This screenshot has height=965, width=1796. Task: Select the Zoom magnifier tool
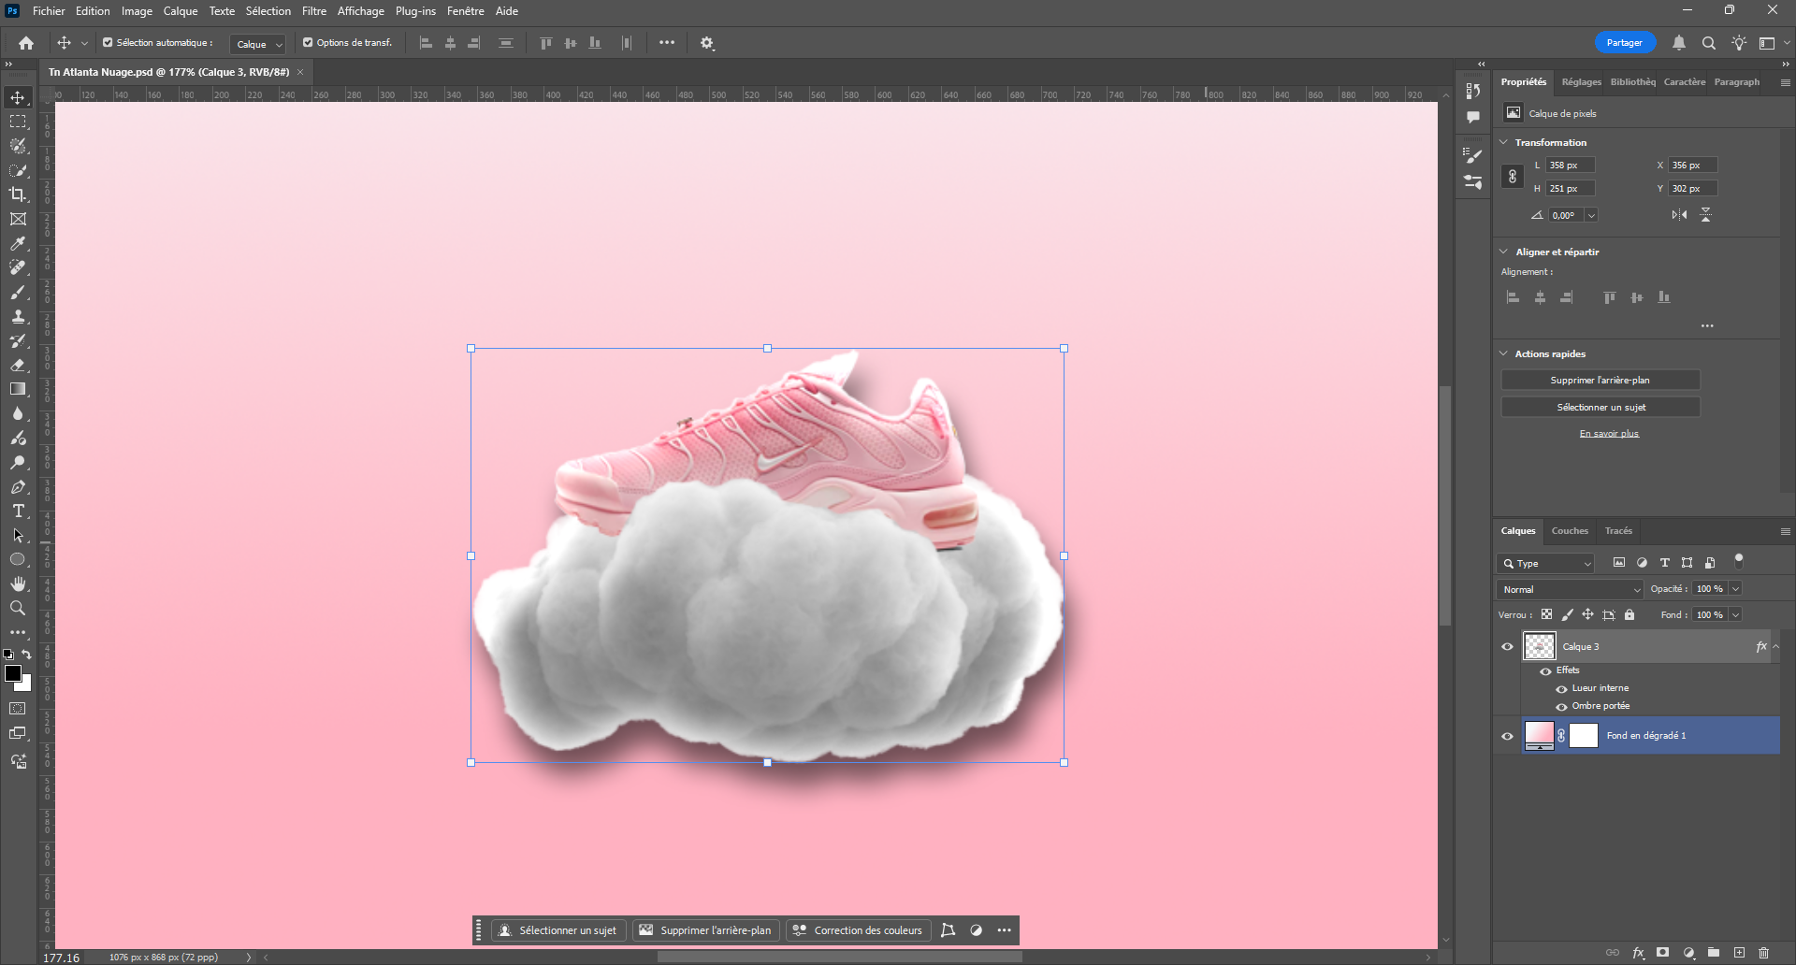coord(18,608)
